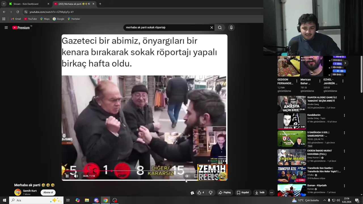Click the magnifier search button

[x=220, y=27]
